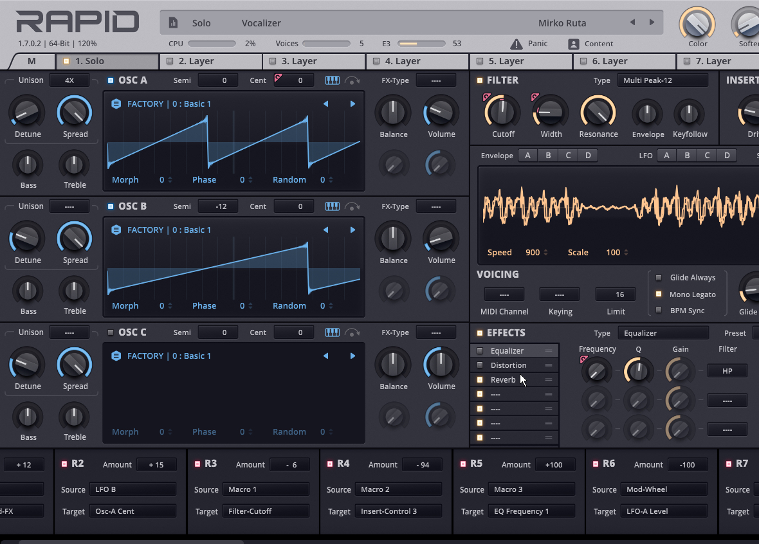Select Envelope B button
Screen dimensions: 759x544
pos(548,156)
